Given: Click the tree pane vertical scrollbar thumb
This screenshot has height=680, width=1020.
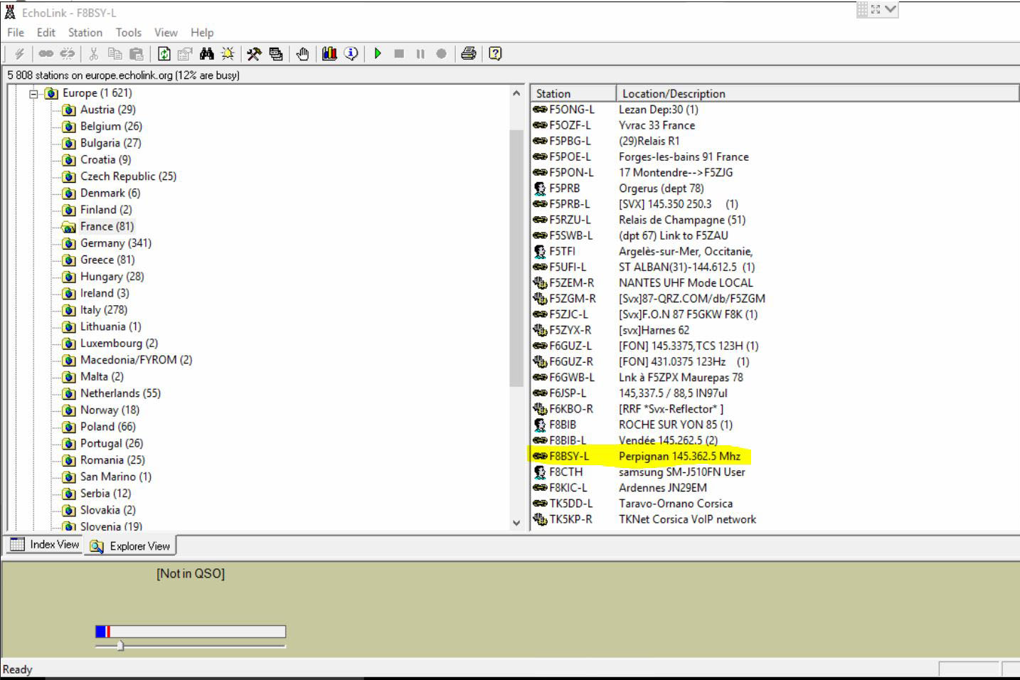Looking at the screenshot, I should [516, 257].
